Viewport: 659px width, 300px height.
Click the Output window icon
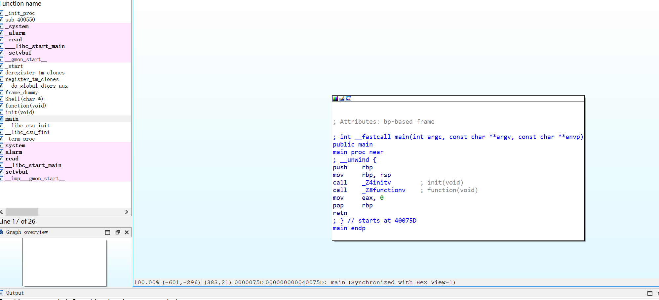(2, 293)
